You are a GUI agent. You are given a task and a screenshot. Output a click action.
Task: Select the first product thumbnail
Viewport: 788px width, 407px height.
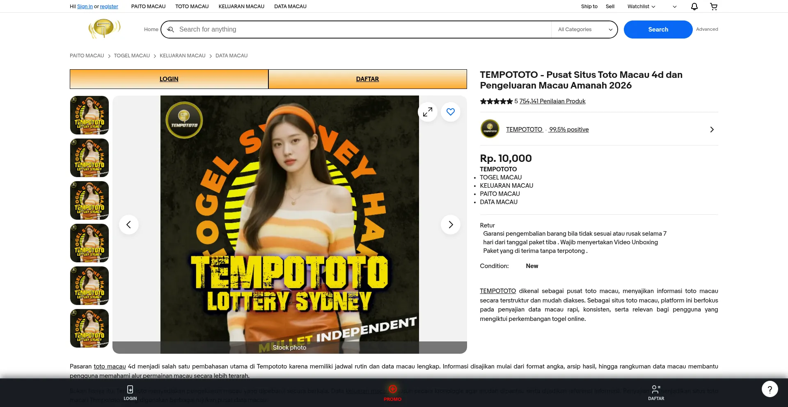coord(89,115)
